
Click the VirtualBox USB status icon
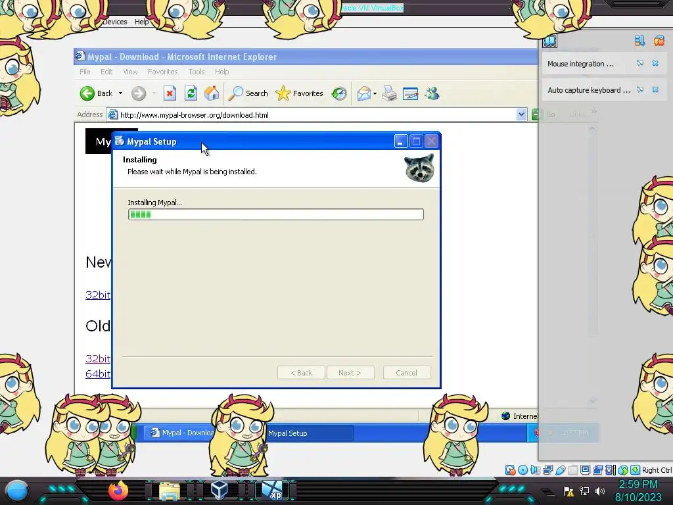[x=560, y=469]
